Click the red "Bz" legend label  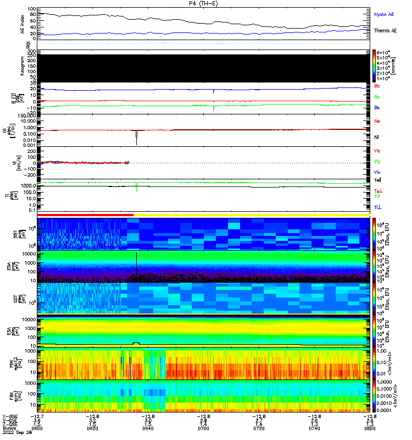pos(377,86)
